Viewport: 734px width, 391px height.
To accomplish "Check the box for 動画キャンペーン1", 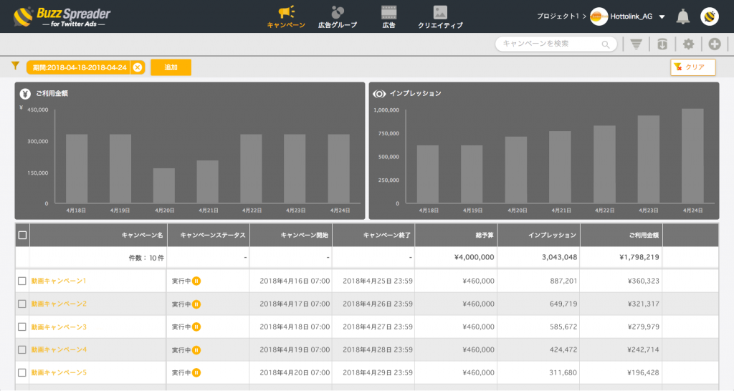I will (22, 281).
